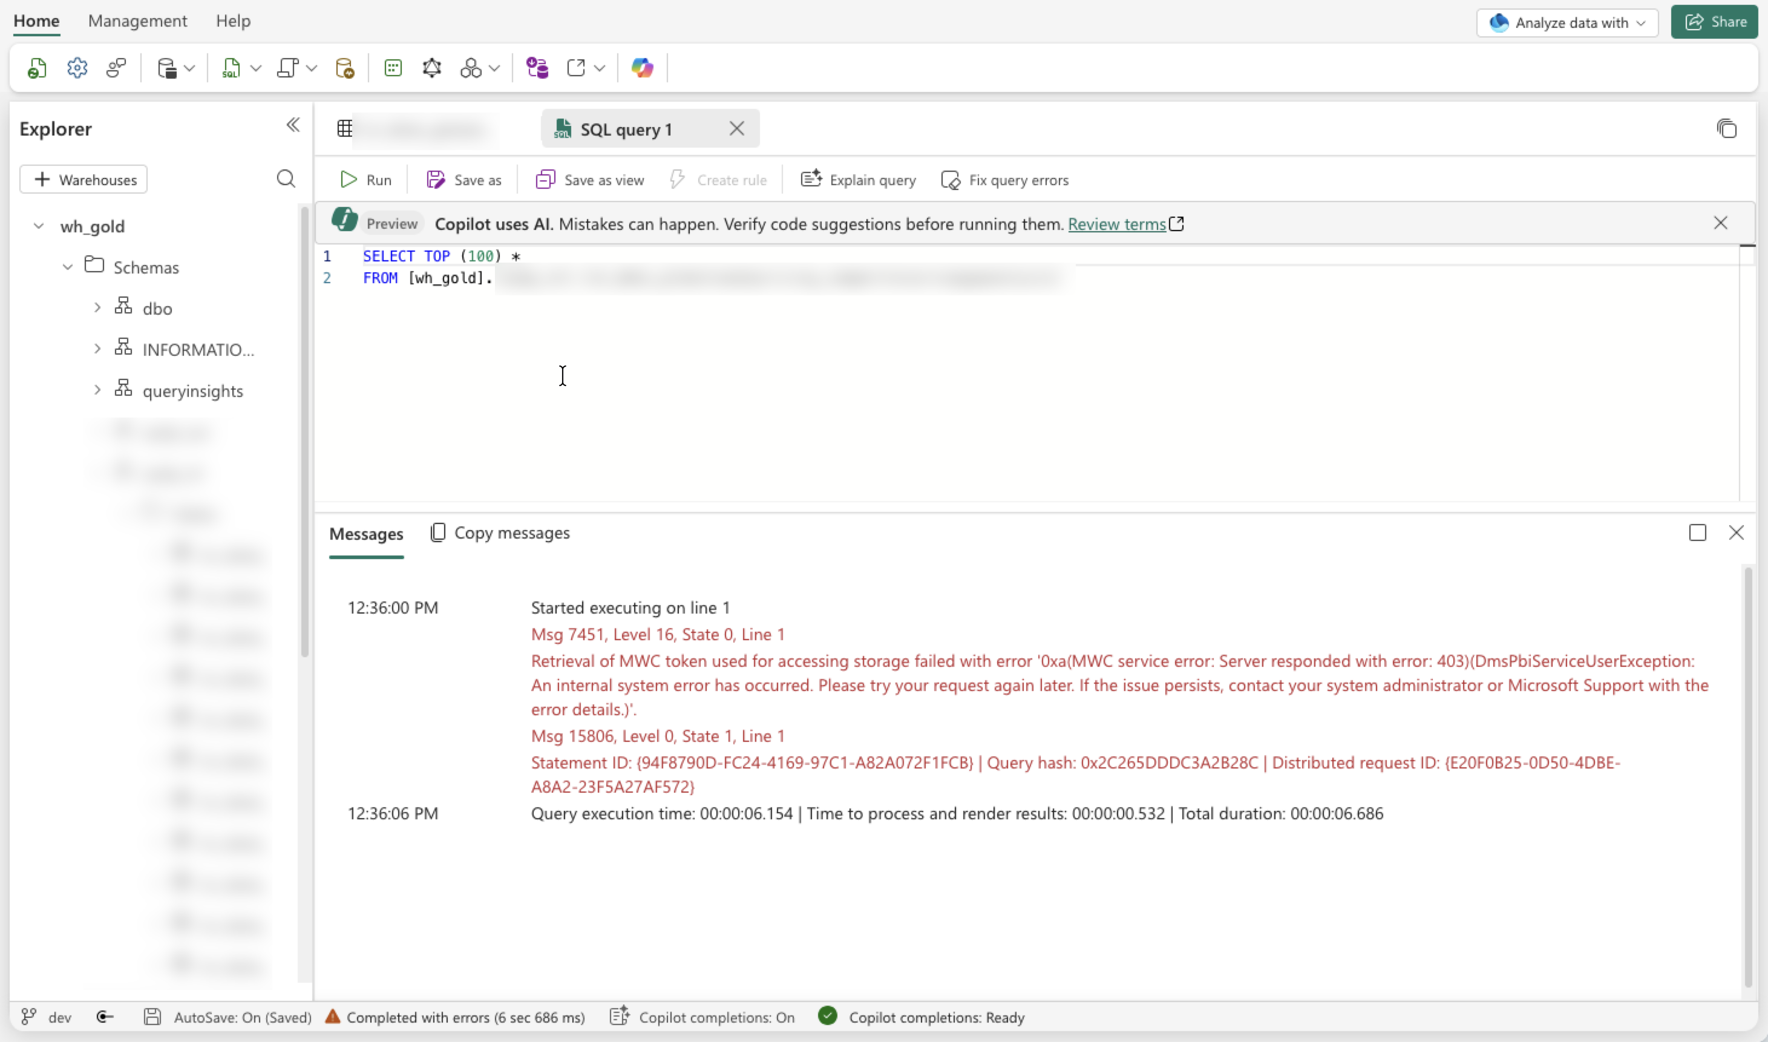Click the Create rule toolbar item
The width and height of the screenshot is (1768, 1042).
click(718, 180)
